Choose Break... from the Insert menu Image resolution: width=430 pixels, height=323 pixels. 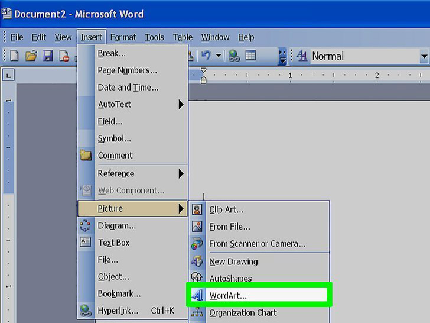click(x=133, y=53)
